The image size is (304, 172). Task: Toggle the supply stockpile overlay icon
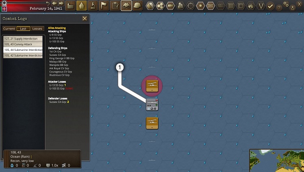(180, 6)
